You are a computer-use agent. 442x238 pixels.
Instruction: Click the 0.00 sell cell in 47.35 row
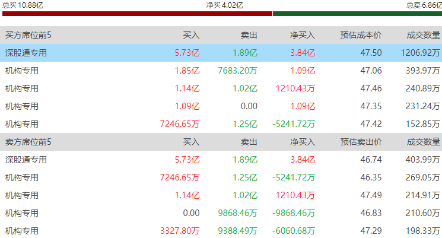249,106
